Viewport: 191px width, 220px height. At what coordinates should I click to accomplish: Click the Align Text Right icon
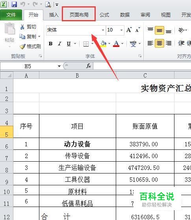click(x=169, y=43)
